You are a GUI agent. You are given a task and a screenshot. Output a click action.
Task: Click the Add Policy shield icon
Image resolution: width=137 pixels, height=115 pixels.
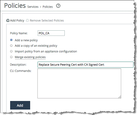8,21
